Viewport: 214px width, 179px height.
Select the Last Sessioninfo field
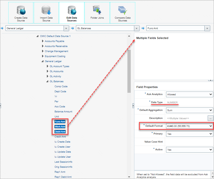63,162
